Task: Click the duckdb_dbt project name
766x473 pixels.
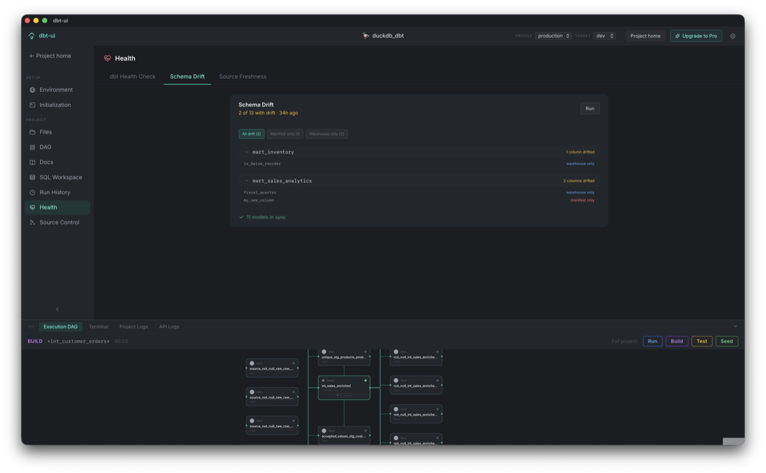Action: pos(388,36)
